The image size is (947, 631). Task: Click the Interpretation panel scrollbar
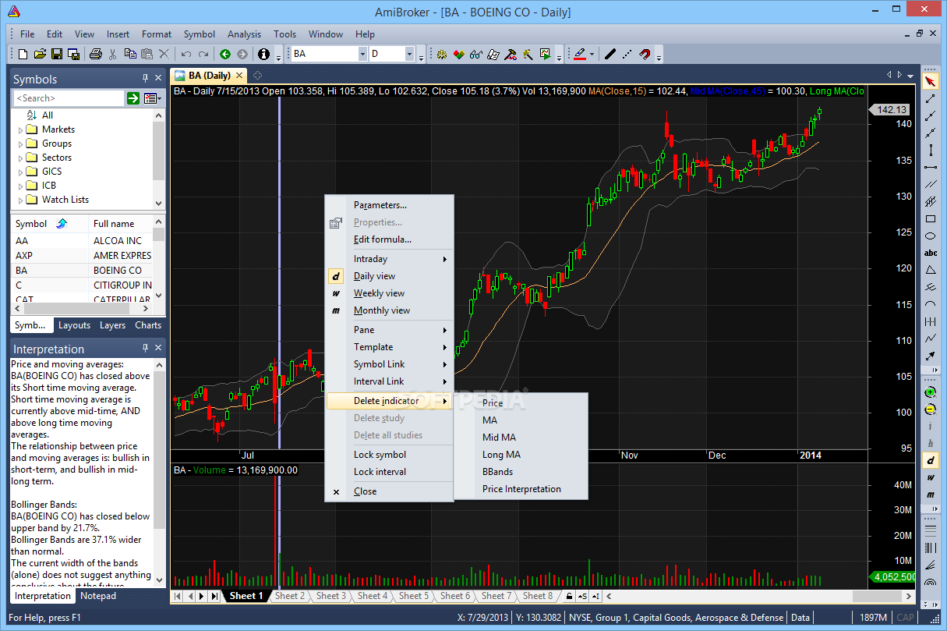coord(160,471)
